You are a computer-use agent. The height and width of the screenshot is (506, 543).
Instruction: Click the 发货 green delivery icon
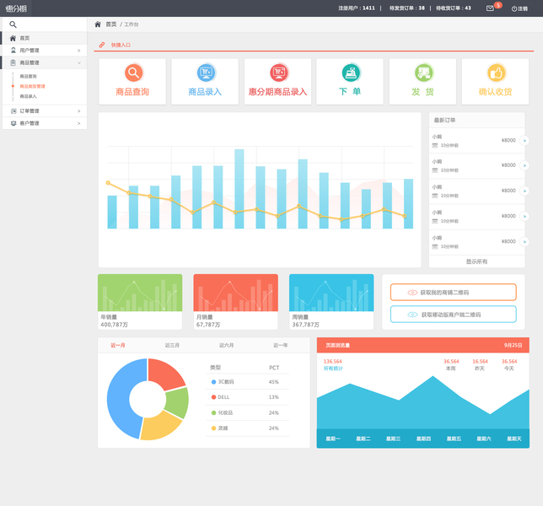click(x=423, y=73)
